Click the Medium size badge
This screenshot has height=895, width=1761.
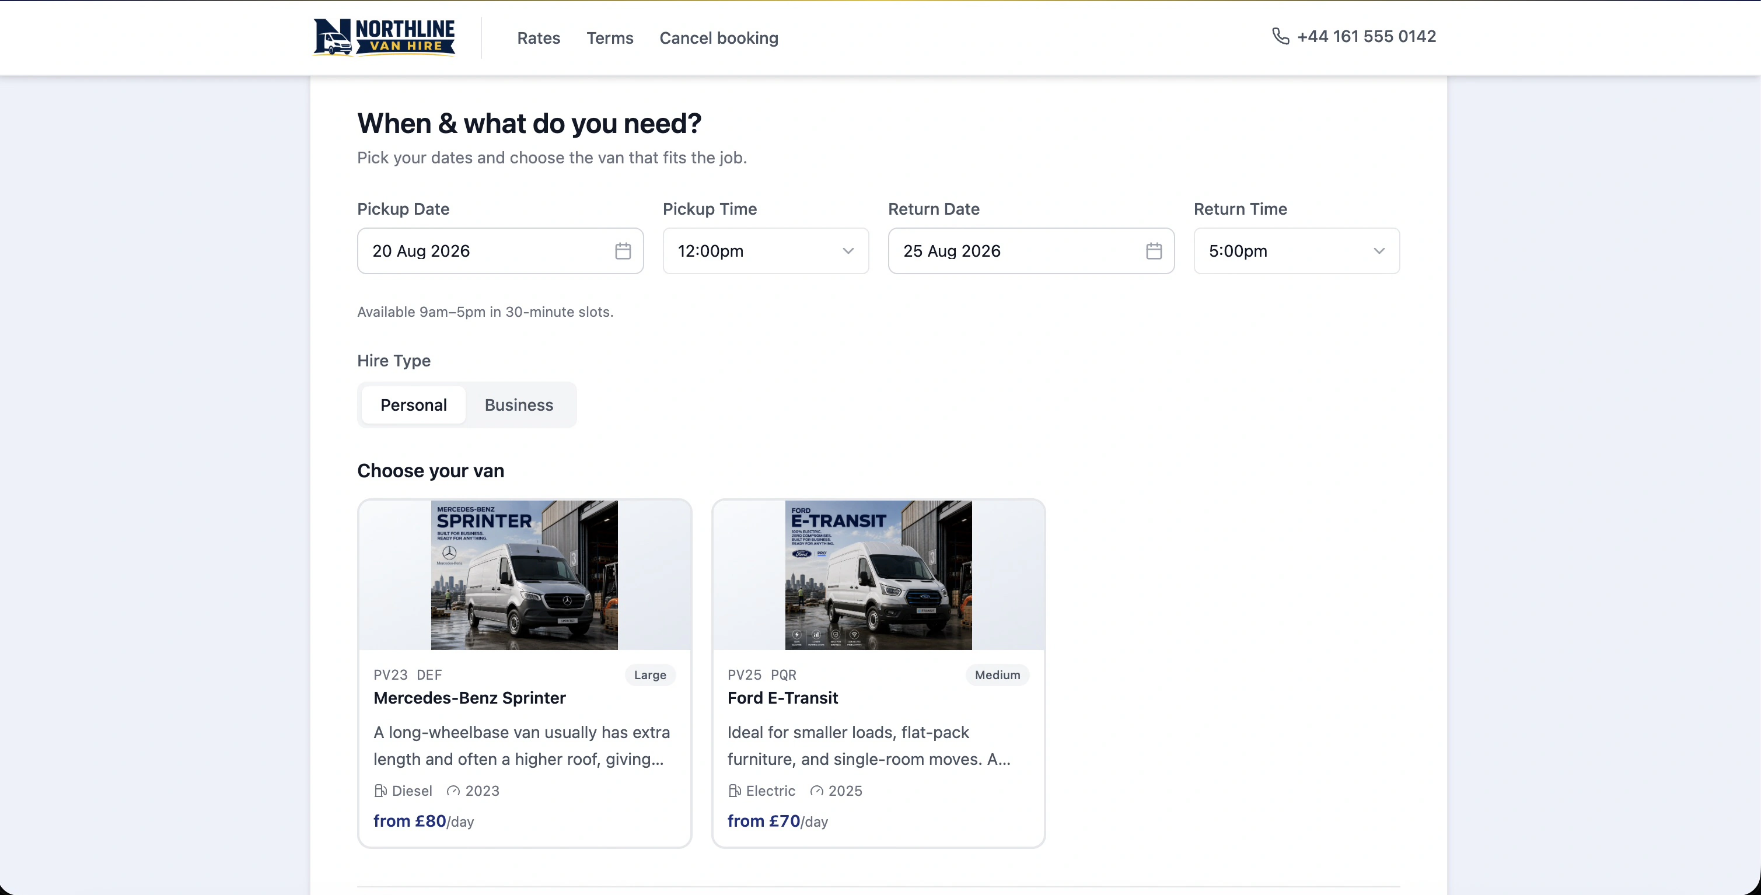(x=997, y=676)
